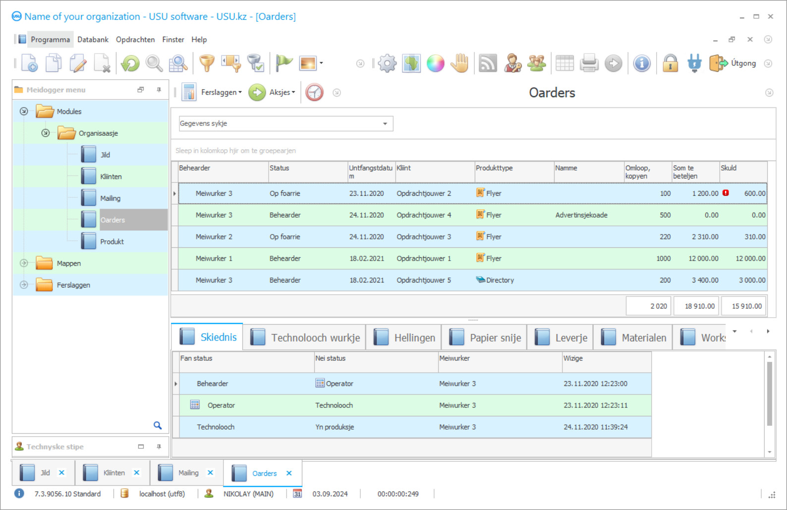Click the RSS feed icon
Image resolution: width=787 pixels, height=510 pixels.
click(x=488, y=63)
